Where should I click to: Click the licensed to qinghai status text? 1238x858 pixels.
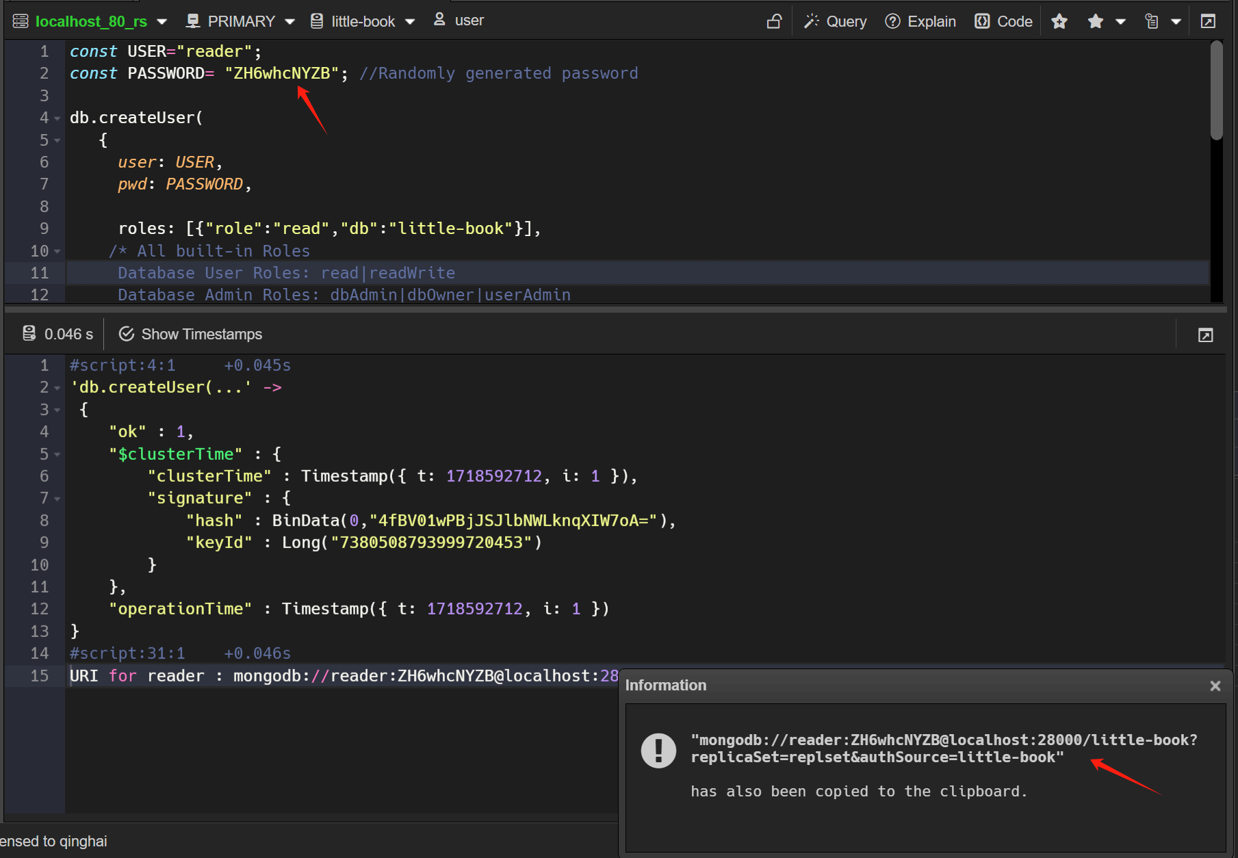click(53, 842)
